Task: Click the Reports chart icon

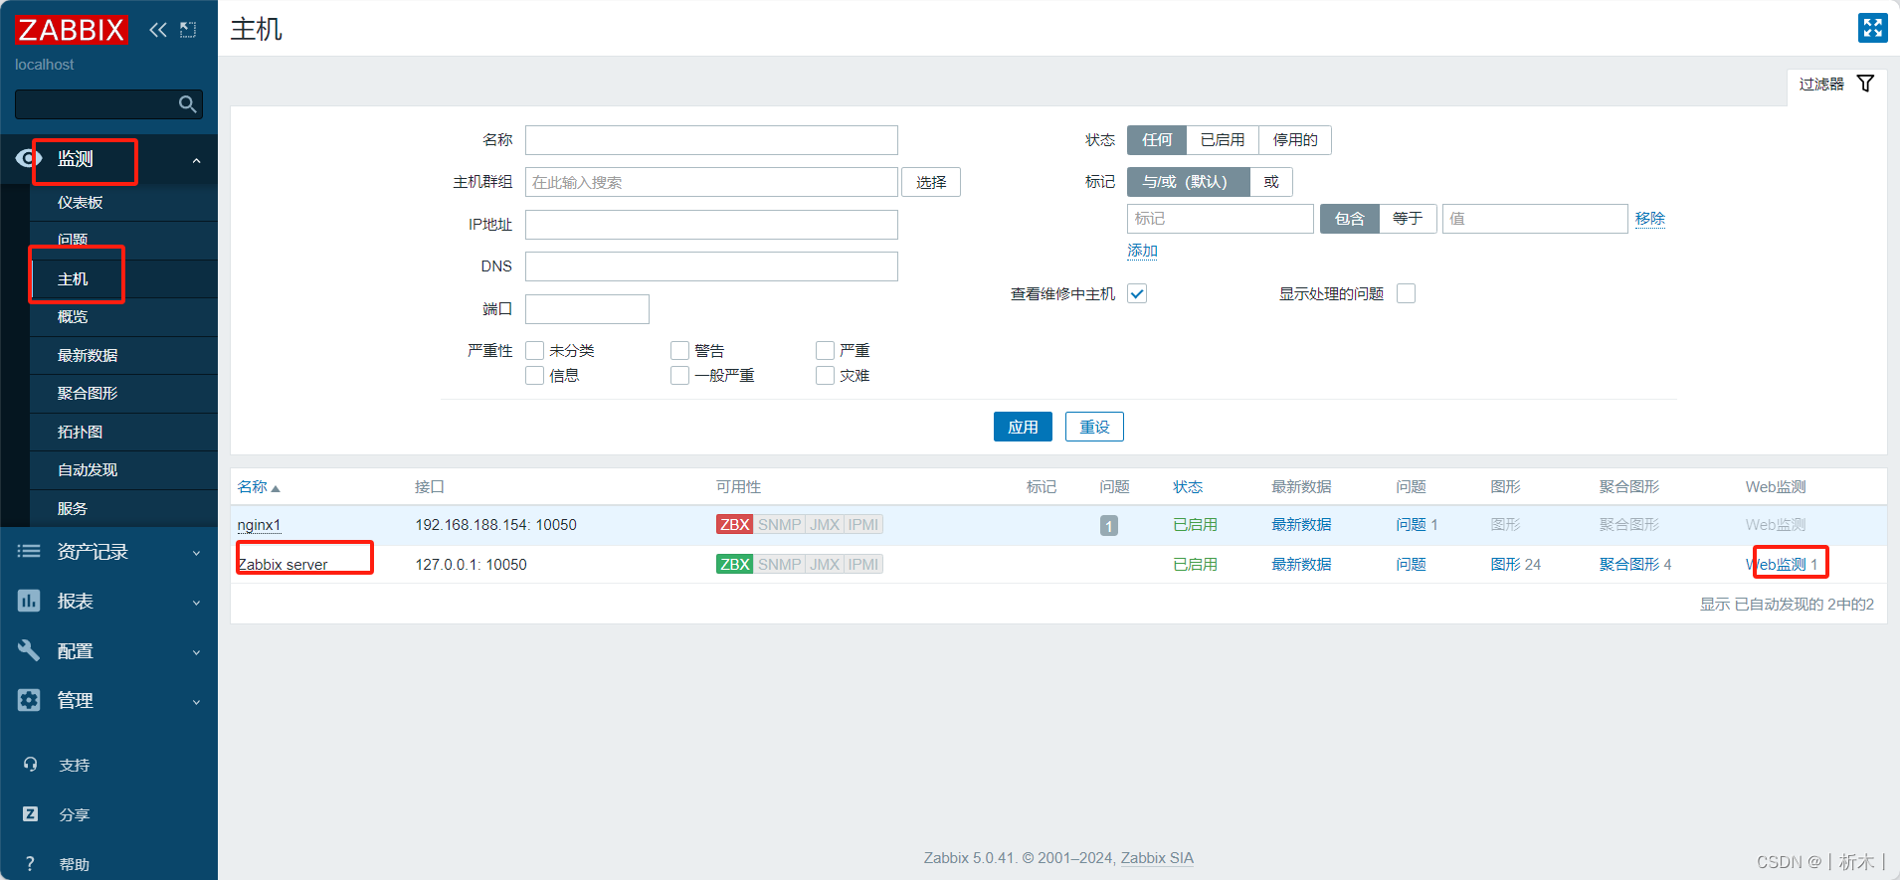Action: click(x=29, y=601)
